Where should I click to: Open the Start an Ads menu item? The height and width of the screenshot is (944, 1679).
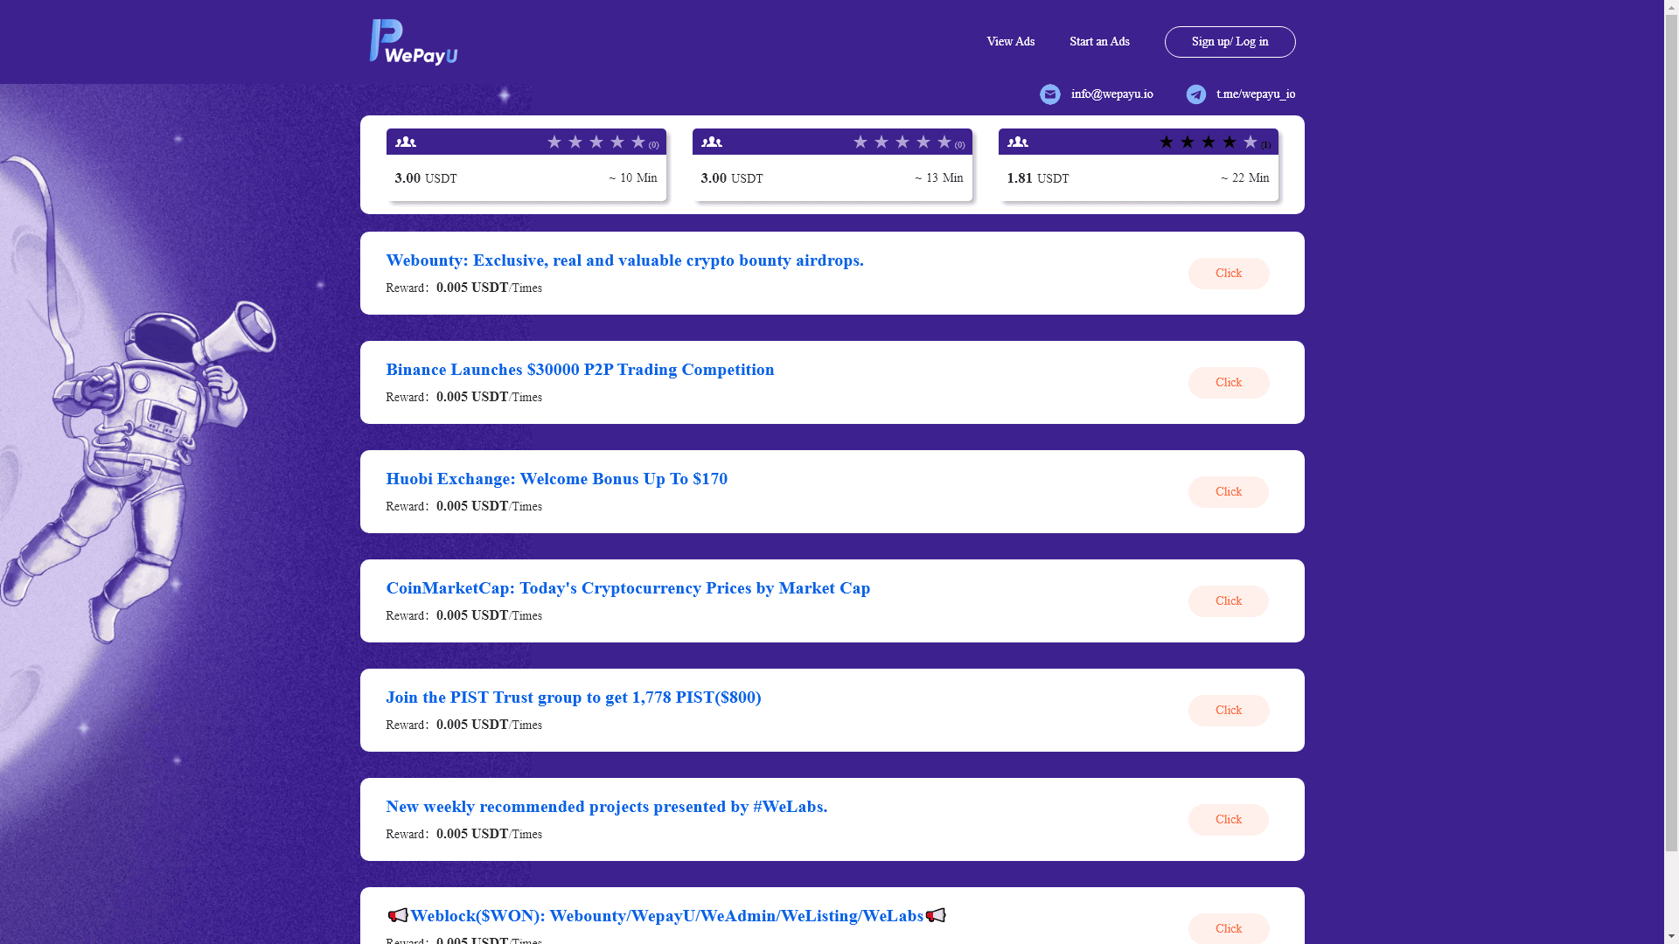pos(1099,42)
